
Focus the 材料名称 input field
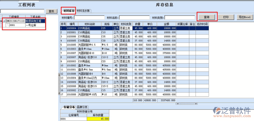pyautogui.click(x=134, y=17)
